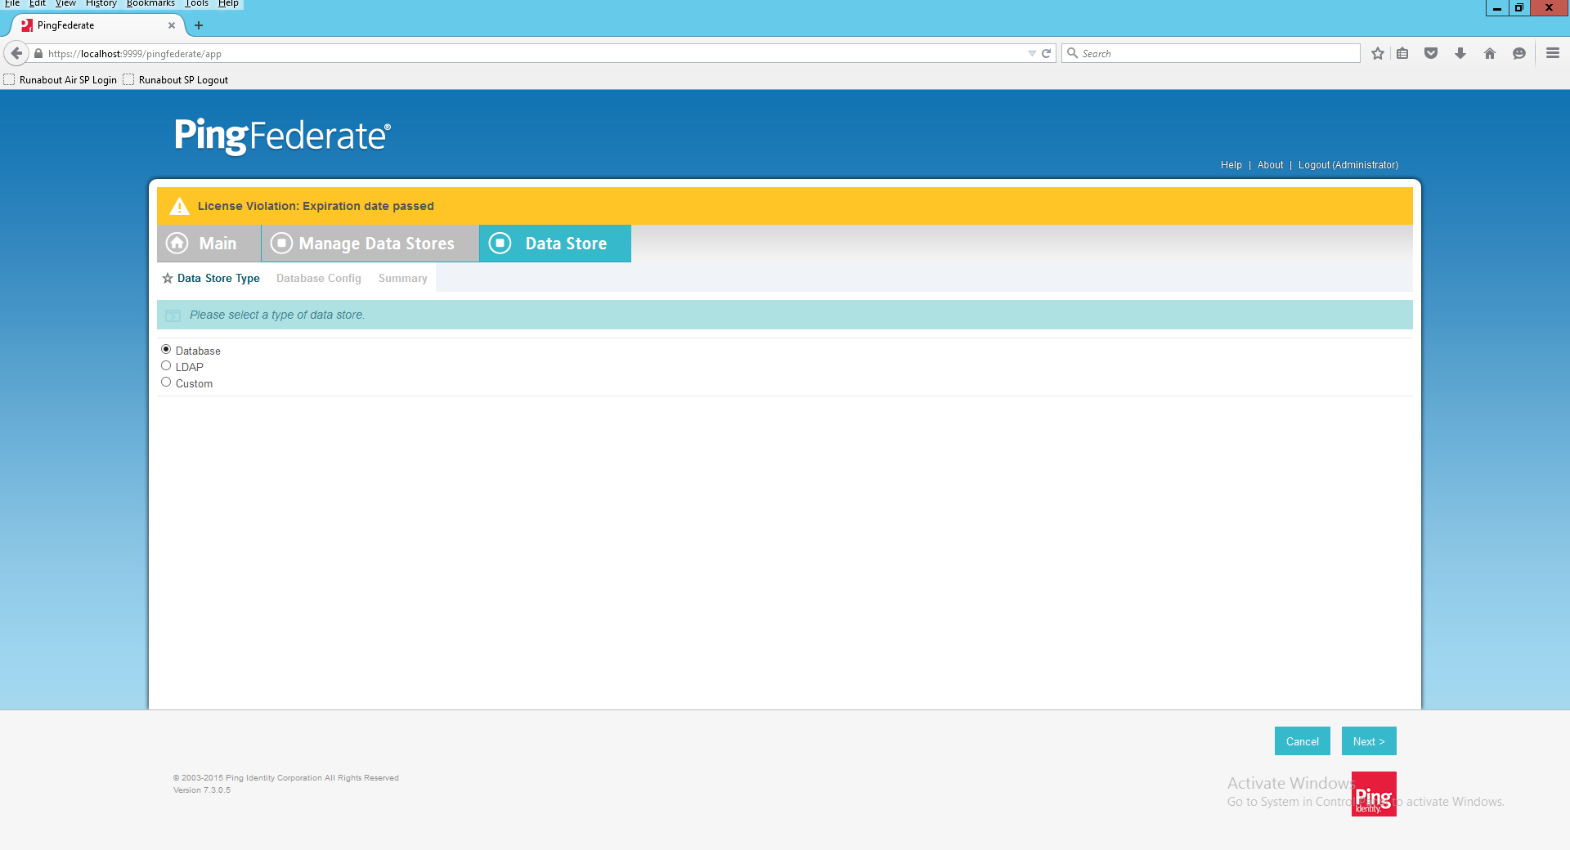
Task: Go to the Main breadcrumb tab
Action: 209,244
